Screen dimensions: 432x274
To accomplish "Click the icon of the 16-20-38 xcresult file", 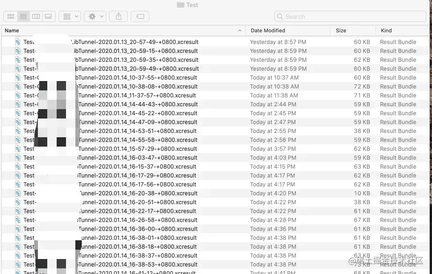I will [18, 193].
